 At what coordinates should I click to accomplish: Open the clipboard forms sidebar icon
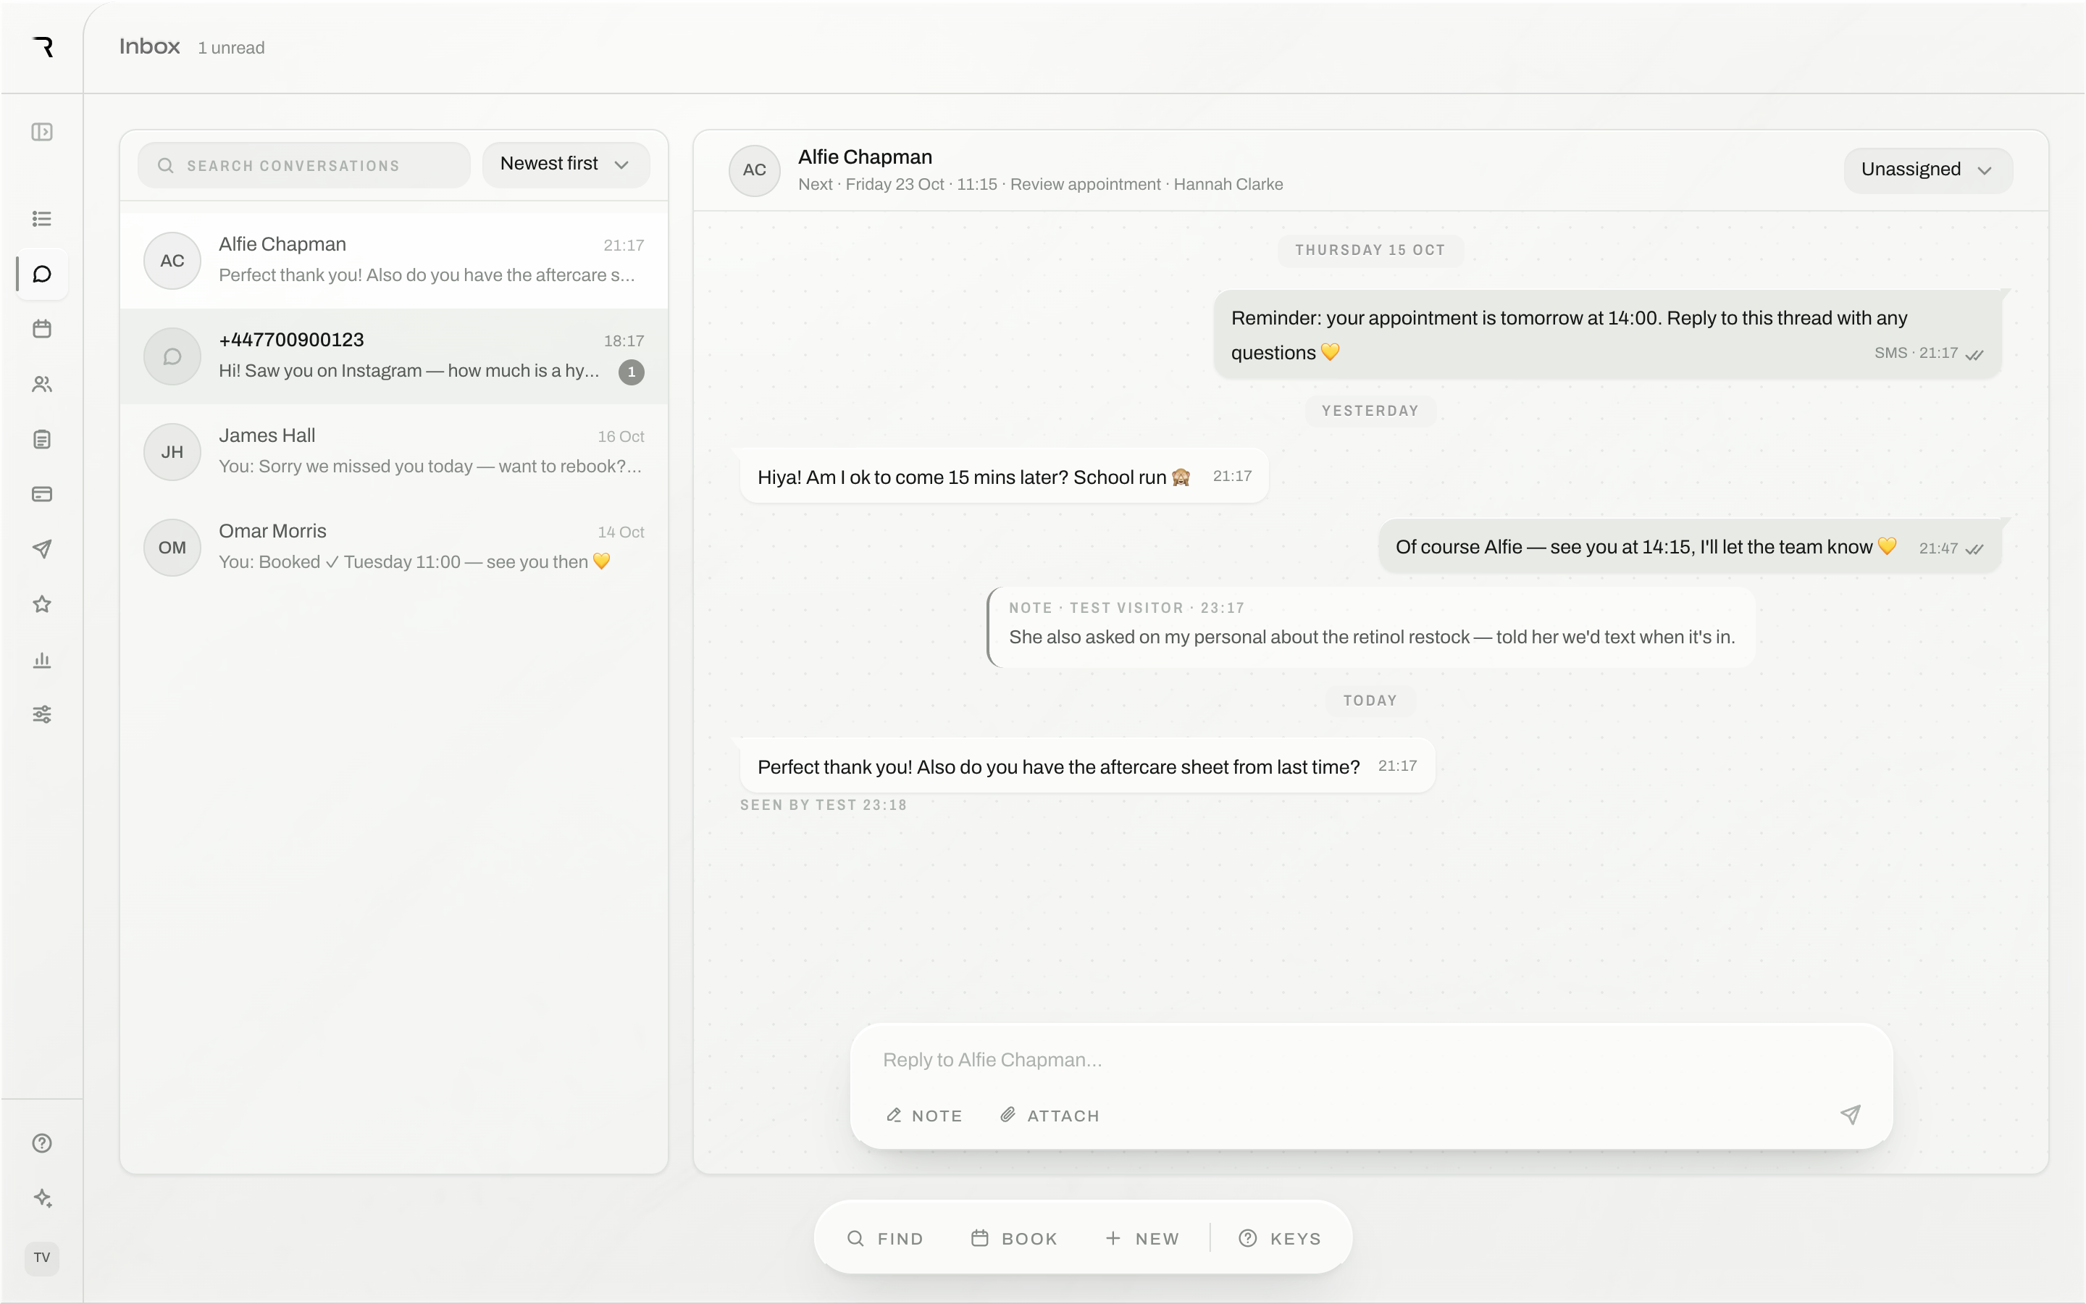coord(41,439)
